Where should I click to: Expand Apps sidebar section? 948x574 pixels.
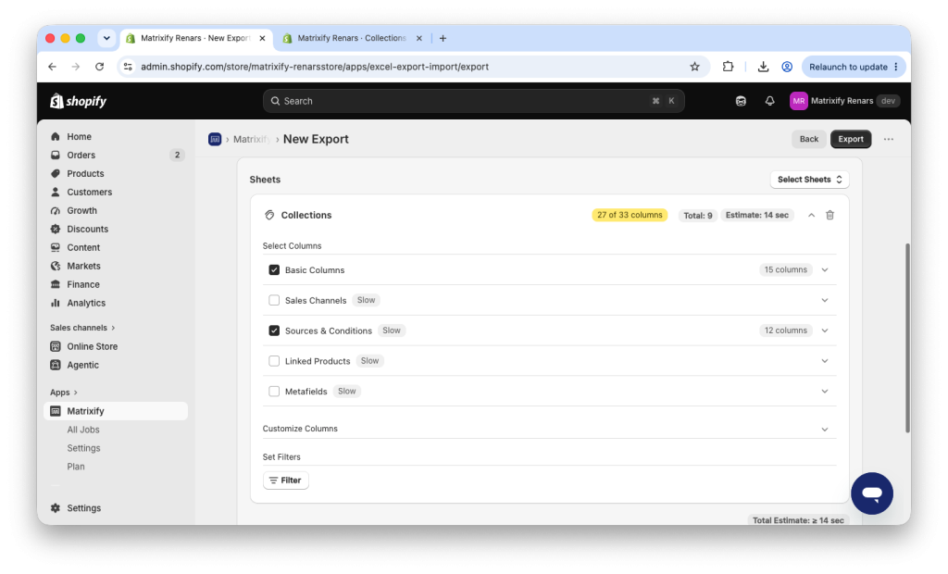click(x=64, y=393)
